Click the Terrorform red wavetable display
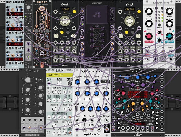Image resolution: width=181 pixels, height=137 pixels. 138,95
